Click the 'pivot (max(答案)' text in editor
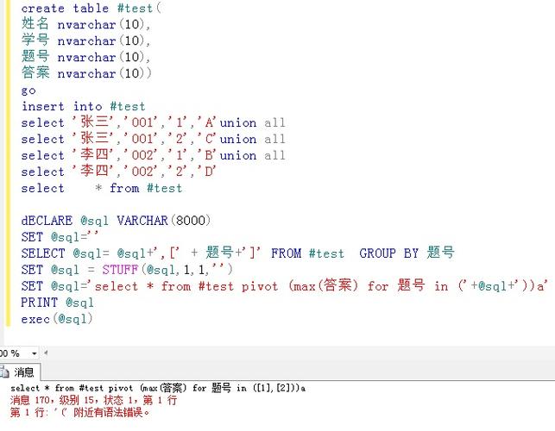This screenshot has height=431, width=555. (300, 285)
